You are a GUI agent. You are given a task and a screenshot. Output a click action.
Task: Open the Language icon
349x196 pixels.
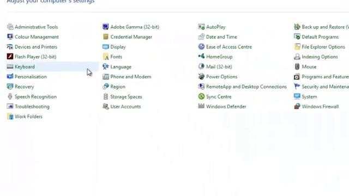(105, 66)
